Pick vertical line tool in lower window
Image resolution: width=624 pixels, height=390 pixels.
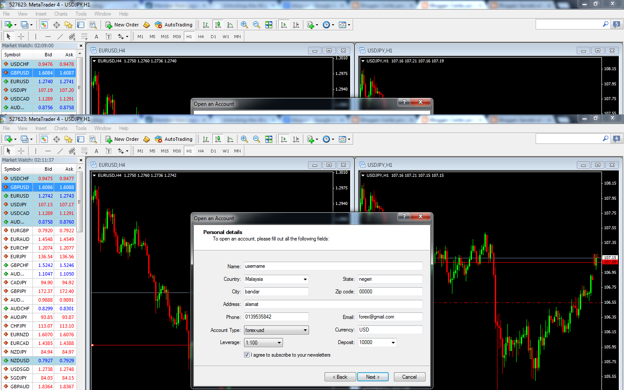36,151
